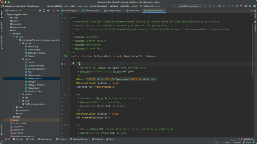Open the Problems tool window
This screenshot has width=257, height=144.
[x=61, y=139]
